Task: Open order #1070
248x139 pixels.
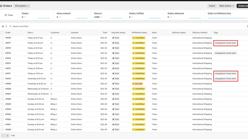Action: 8,78
